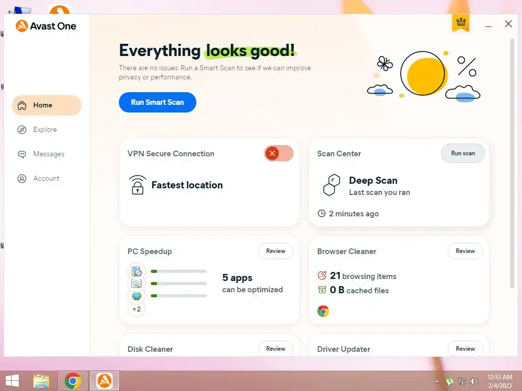Click the Last scan you ran text

(379, 192)
